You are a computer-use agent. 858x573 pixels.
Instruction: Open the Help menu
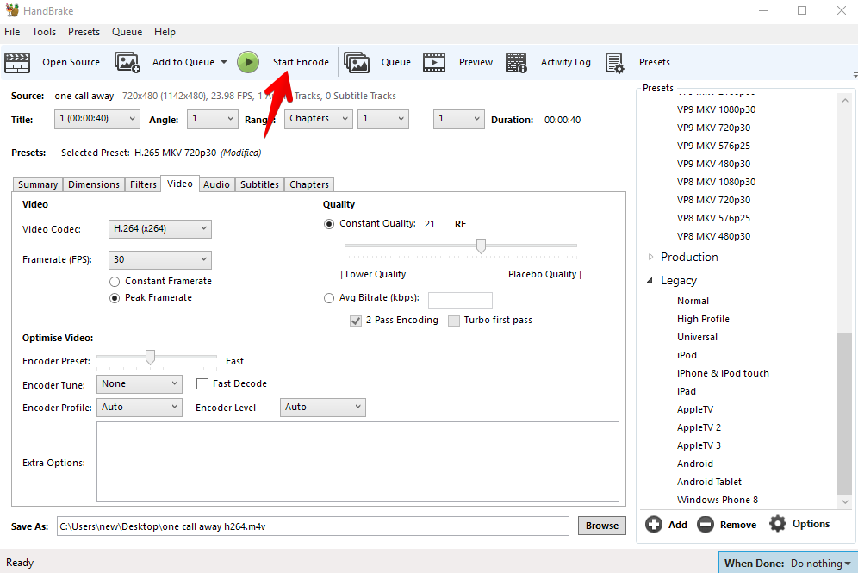(165, 32)
